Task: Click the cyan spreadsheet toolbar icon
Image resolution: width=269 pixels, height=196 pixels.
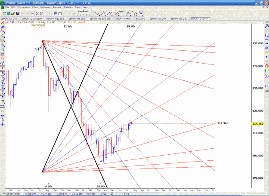Action: [x=9, y=13]
